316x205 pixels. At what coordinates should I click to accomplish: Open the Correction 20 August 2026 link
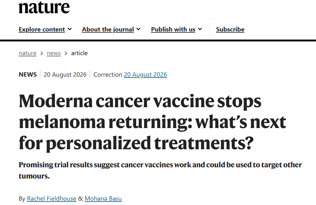coord(145,74)
